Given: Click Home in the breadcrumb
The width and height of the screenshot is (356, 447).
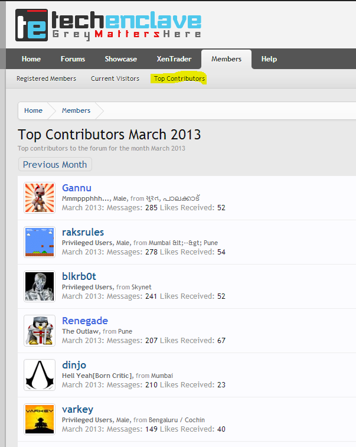Looking at the screenshot, I should [x=33, y=110].
